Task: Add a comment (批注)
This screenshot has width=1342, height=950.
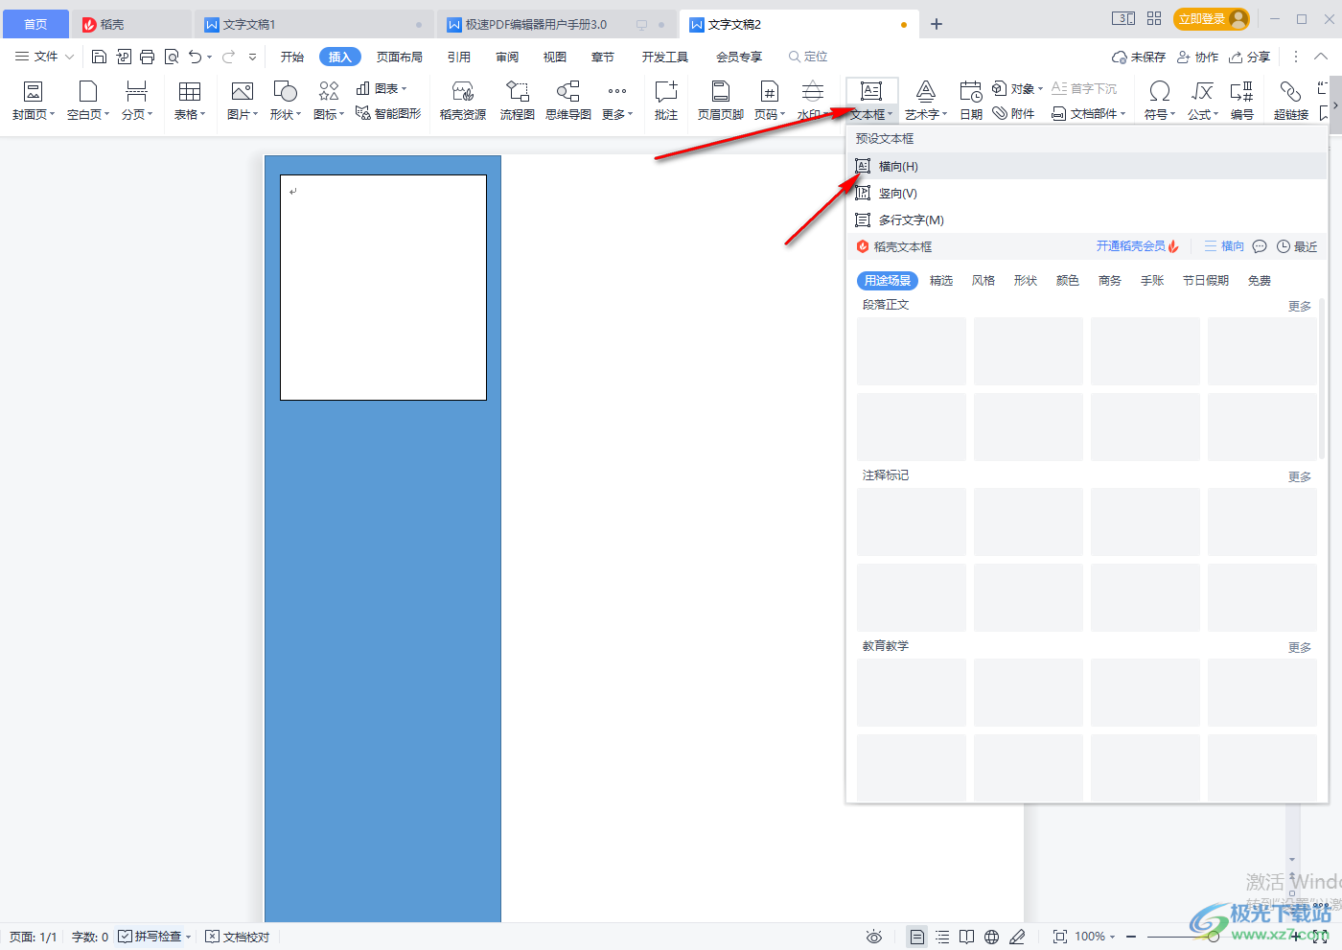Action: click(666, 101)
